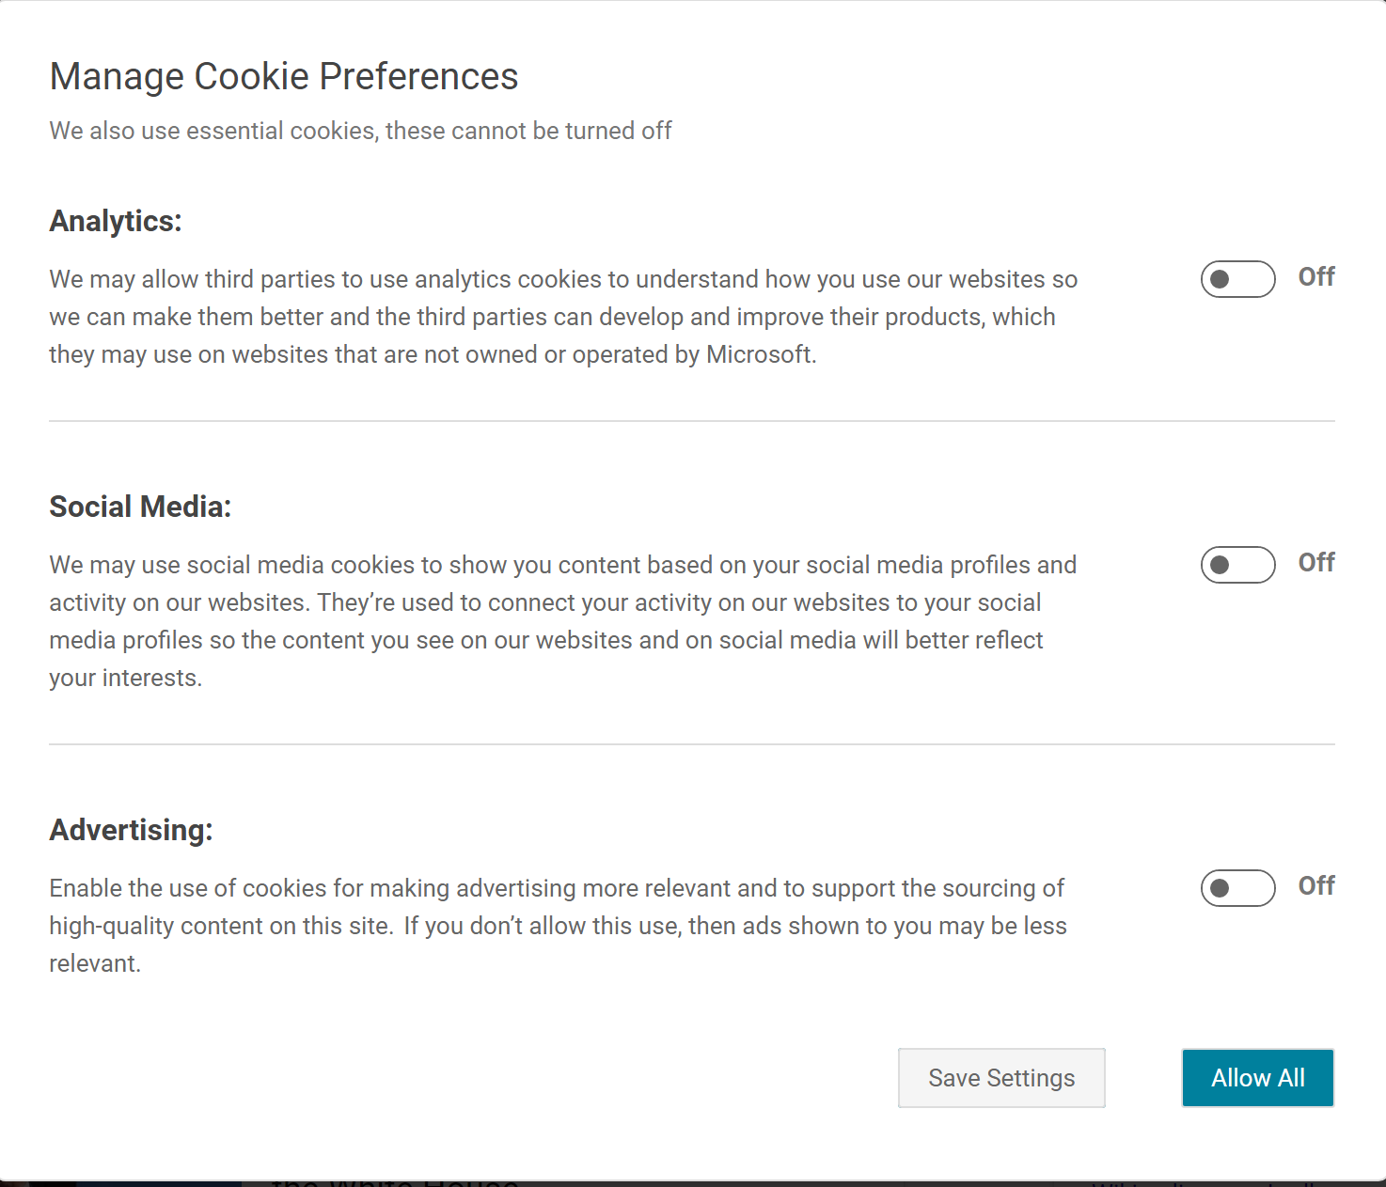1386x1187 pixels.
Task: Enable the Advertising cookies toggle
Action: [1237, 888]
